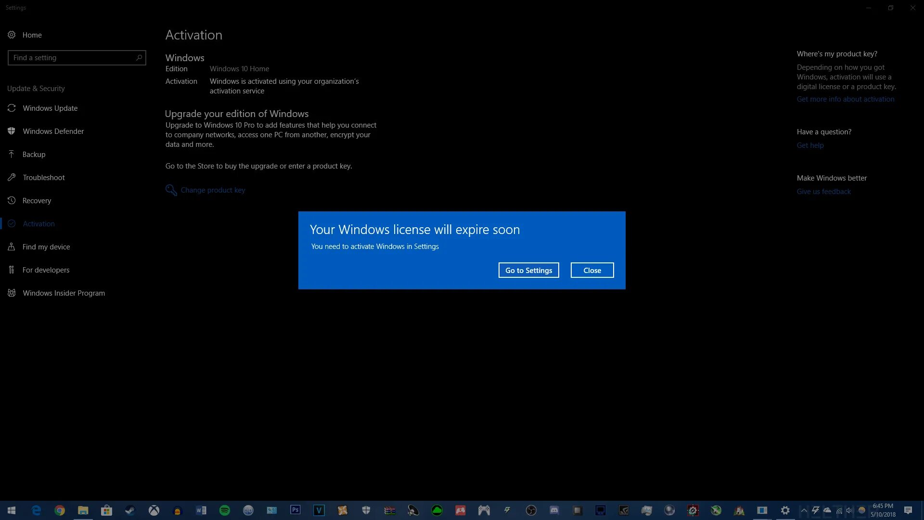Screen dimensions: 924x520
Task: Click Recovery in sidebar navigation
Action: (x=37, y=200)
